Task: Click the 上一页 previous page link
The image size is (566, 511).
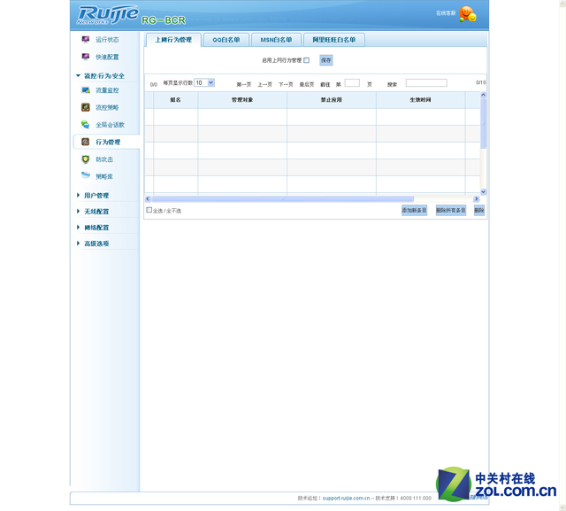Action: click(264, 84)
